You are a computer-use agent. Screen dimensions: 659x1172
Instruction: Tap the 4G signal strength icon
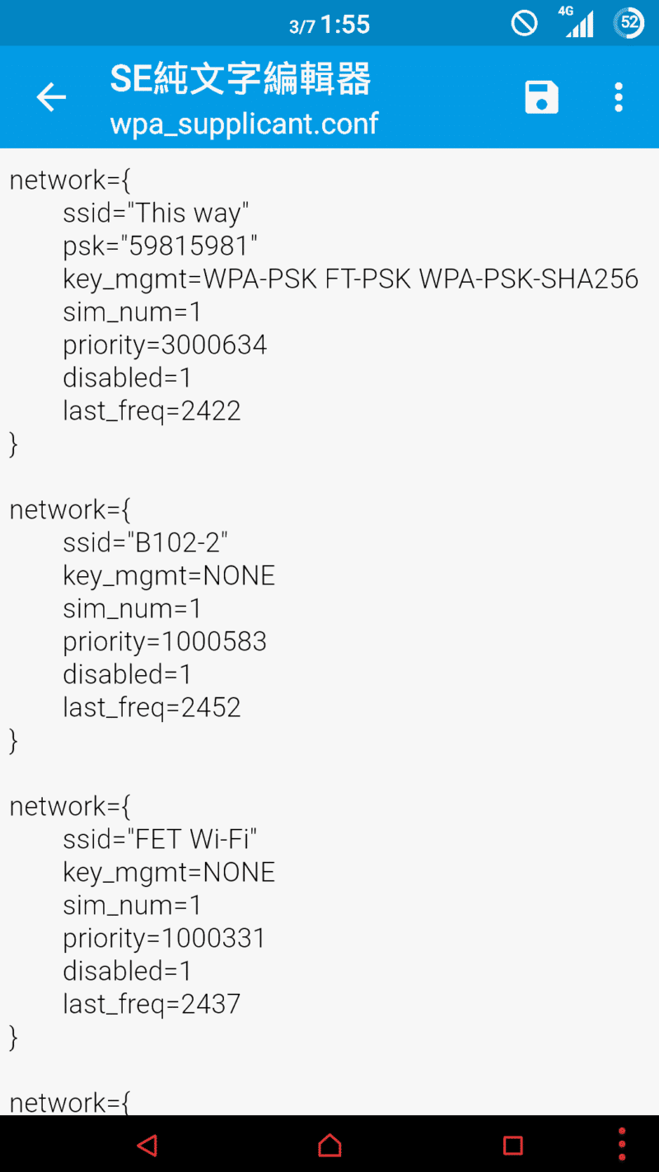578,21
